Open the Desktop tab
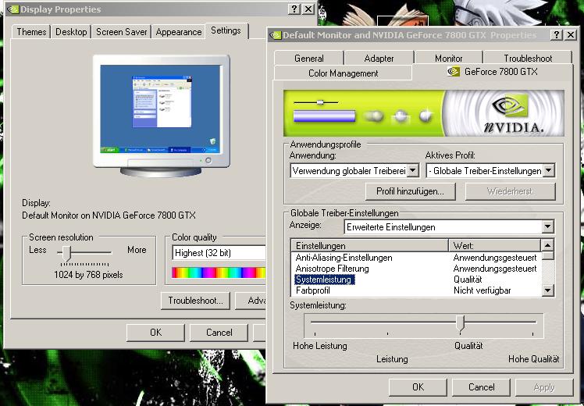Screen dimensions: 584x406 (71, 32)
